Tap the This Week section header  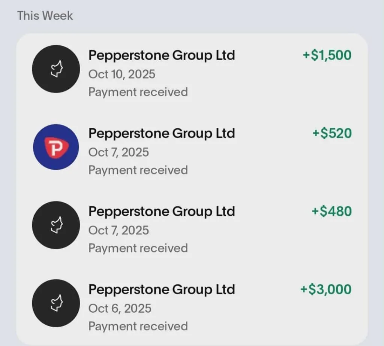(45, 16)
